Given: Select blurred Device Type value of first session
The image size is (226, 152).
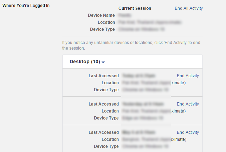Looking at the screenshot, I should (x=145, y=90).
